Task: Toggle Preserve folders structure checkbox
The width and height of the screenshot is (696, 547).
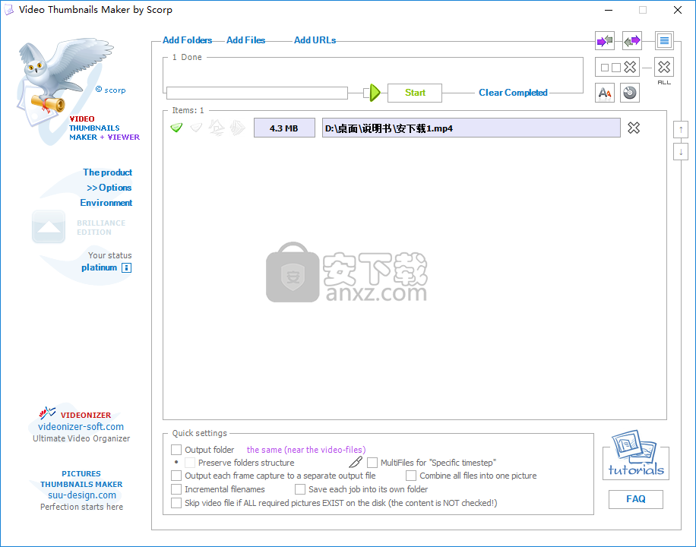Action: pos(190,463)
